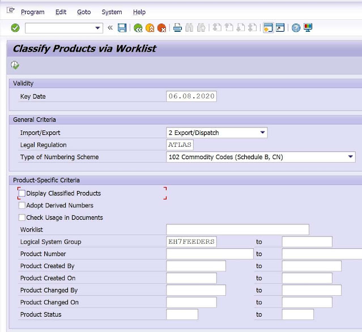Viewport: 362px width, 332px height.
Task: Collapse command field with double-chevron icon
Action: (110, 28)
